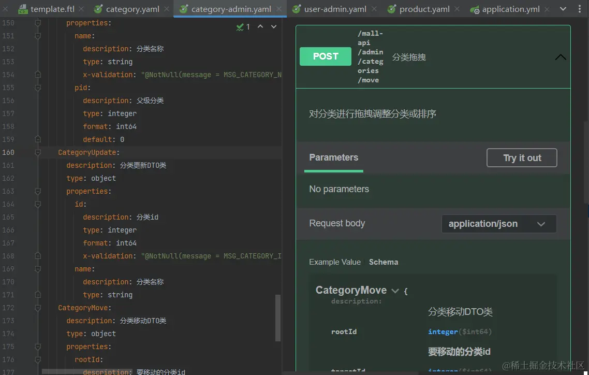Click the 'type: string' text on line 153
Image resolution: width=589 pixels, height=375 pixels.
108,62
